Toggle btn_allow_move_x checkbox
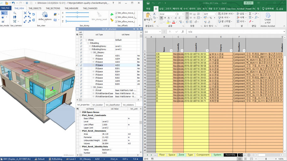The image size is (287, 161). click(x=116, y=13)
